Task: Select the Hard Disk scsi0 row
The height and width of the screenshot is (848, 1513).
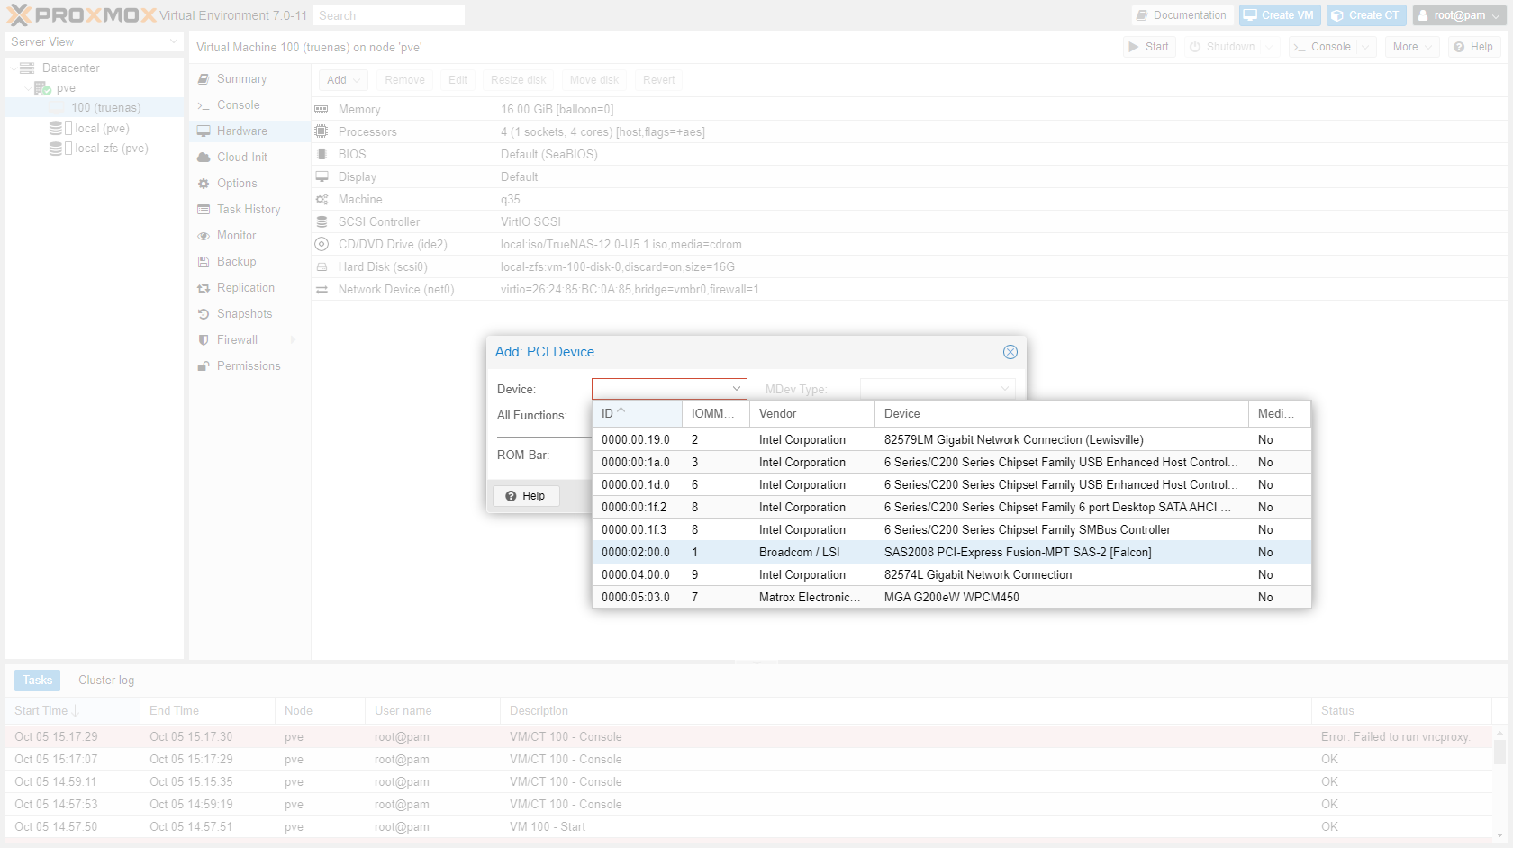Action: [x=910, y=267]
